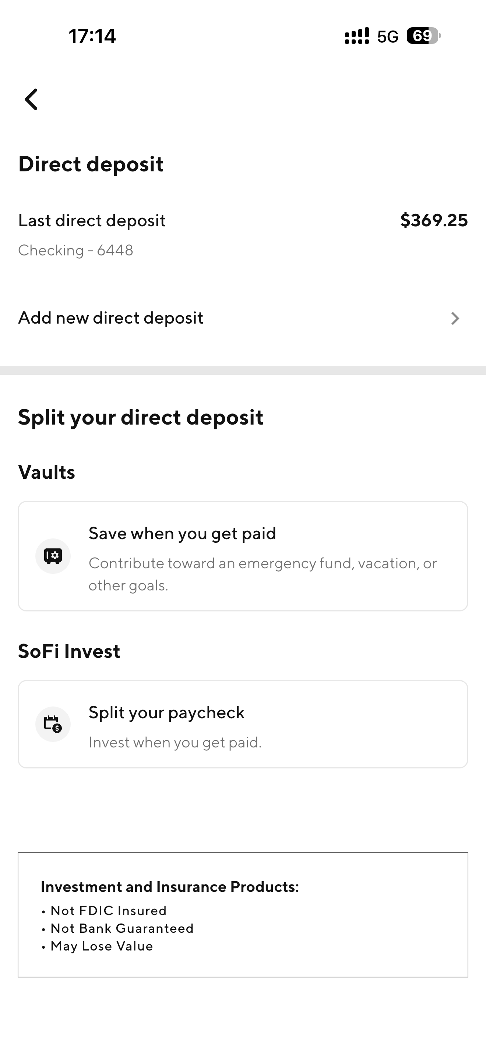The image size is (486, 1057).
Task: Tap the 17:14 clock in status bar
Action: [x=92, y=36]
